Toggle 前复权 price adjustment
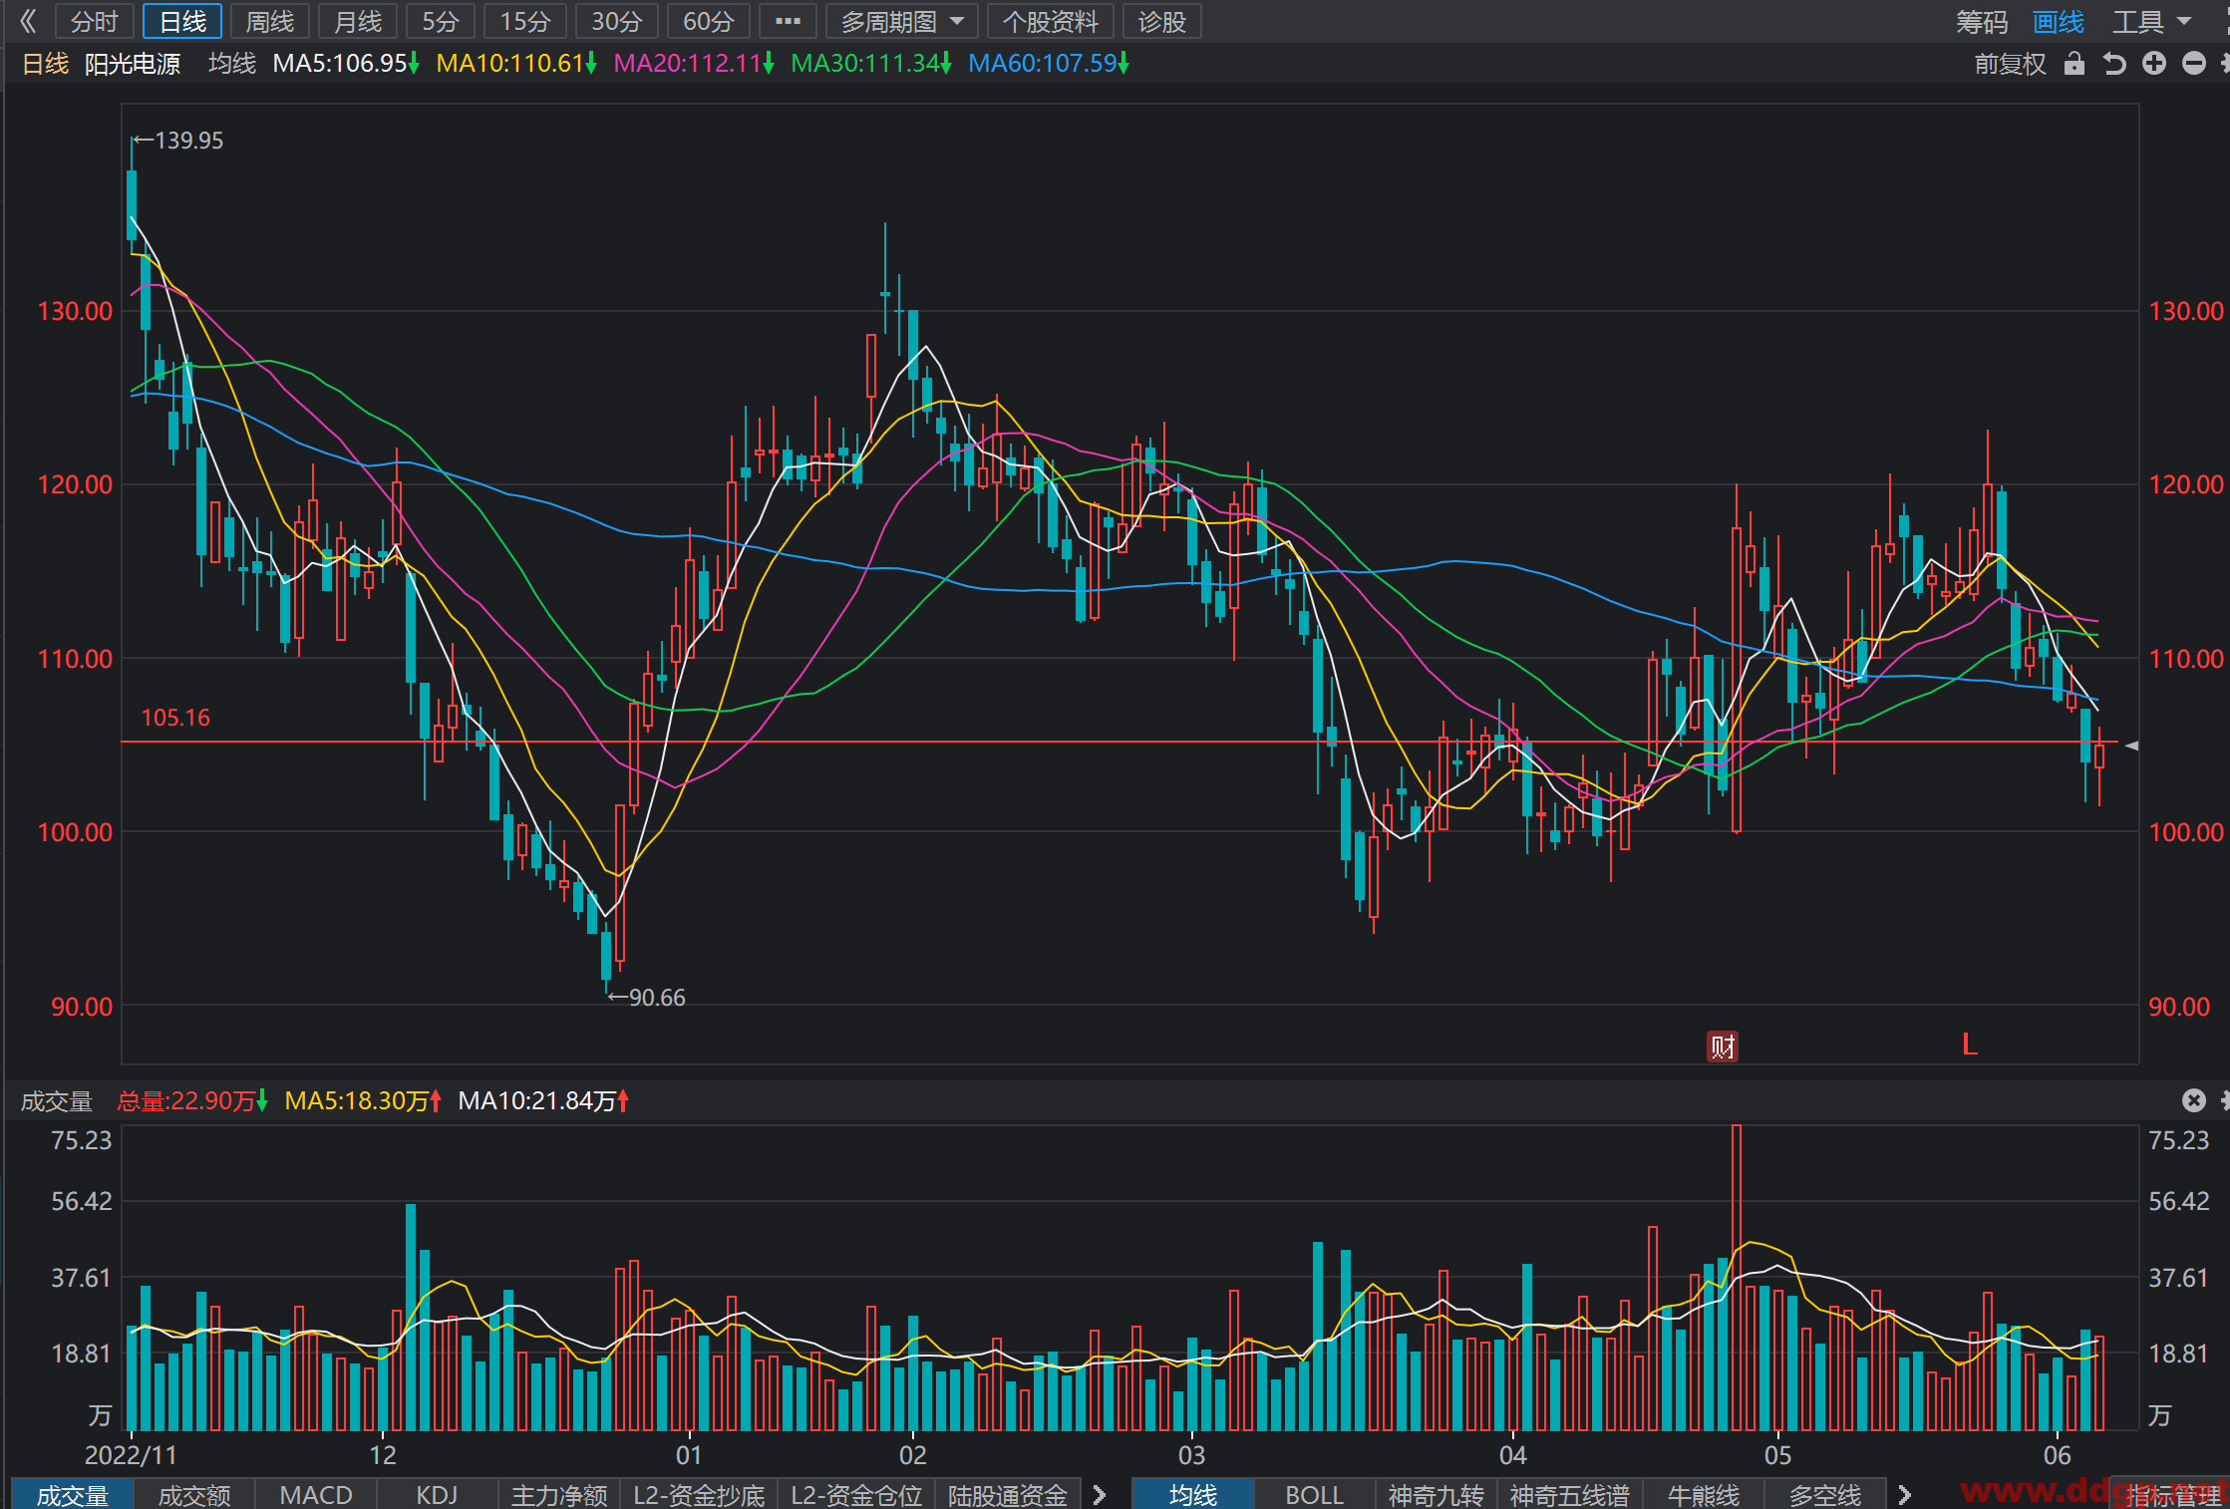 [2010, 64]
